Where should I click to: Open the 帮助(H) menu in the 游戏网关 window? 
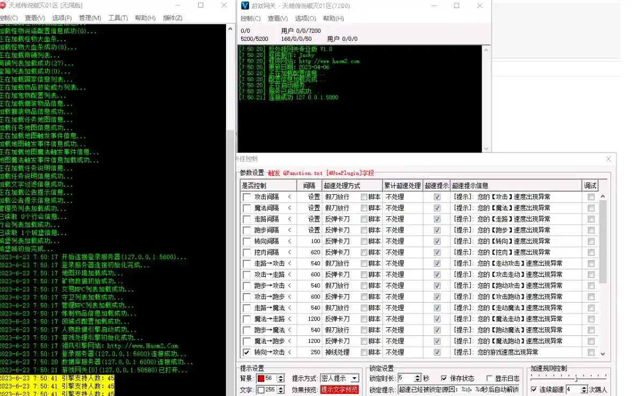(333, 19)
